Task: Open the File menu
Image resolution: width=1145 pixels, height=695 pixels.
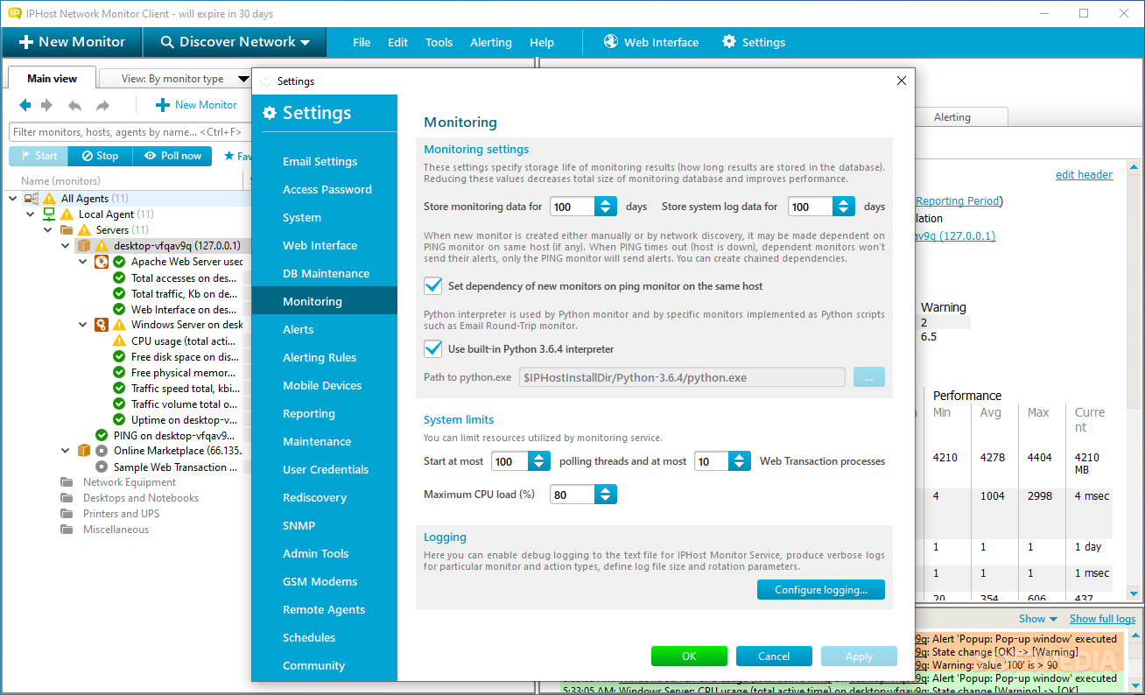Action: coord(362,42)
